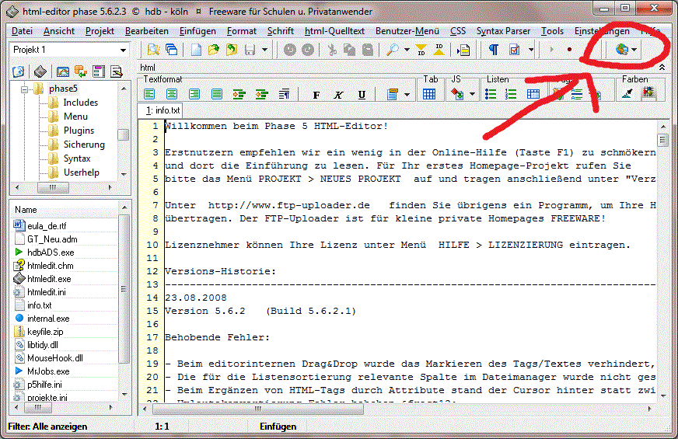Screen dimensions: 678x439
Task: Collapse the html toolbar with double chevron
Action: tap(662, 68)
